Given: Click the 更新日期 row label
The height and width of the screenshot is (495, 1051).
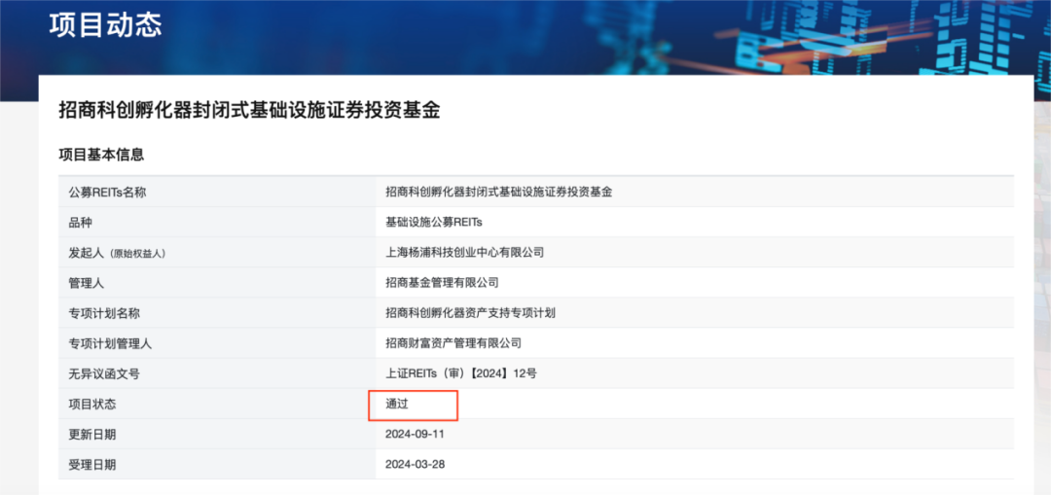Looking at the screenshot, I should pyautogui.click(x=91, y=435).
